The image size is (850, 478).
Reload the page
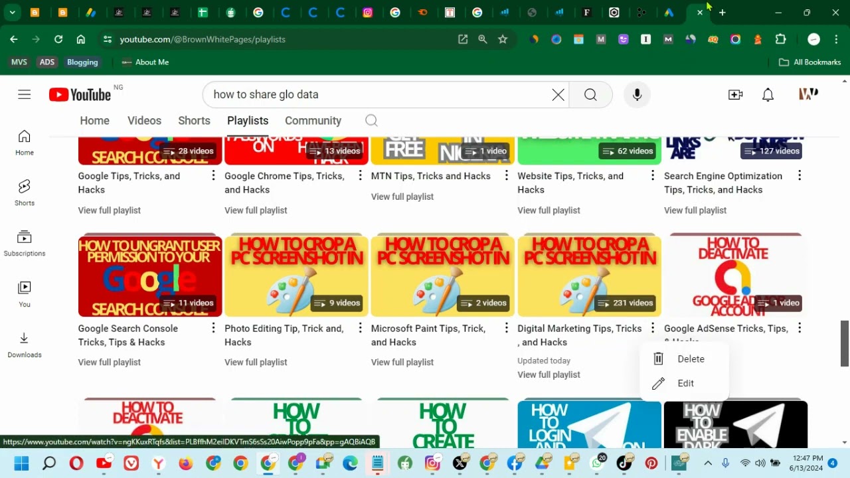pos(58,39)
